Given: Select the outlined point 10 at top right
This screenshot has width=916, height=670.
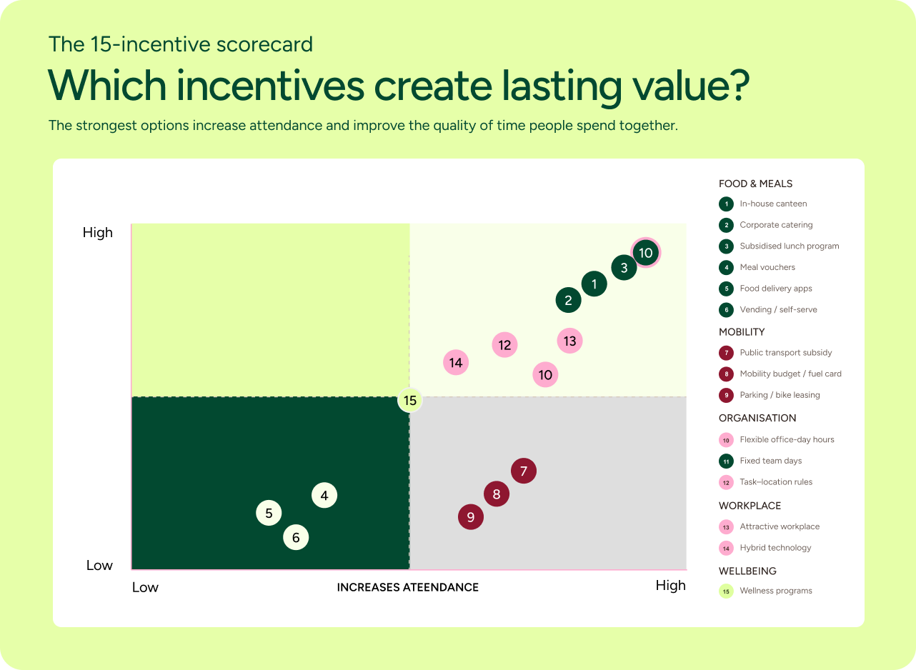Looking at the screenshot, I should pos(646,252).
